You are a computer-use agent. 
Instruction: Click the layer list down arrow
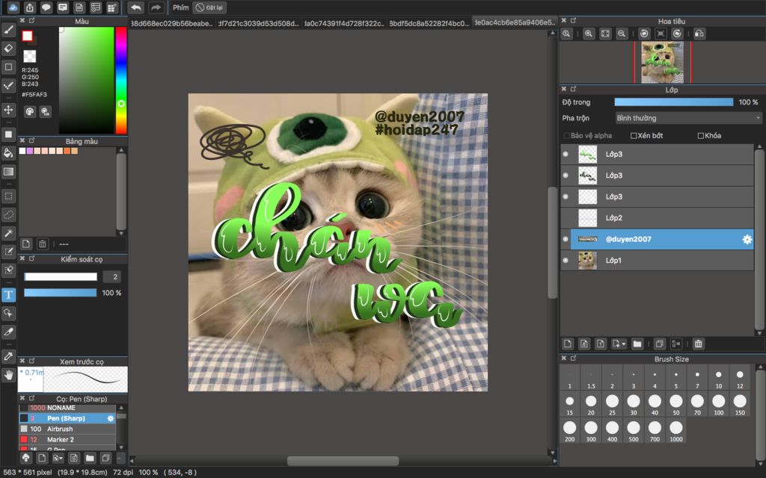tap(759, 333)
